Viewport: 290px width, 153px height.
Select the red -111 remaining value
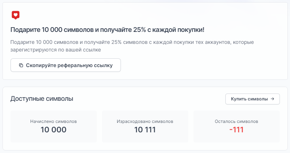pyautogui.click(x=236, y=130)
